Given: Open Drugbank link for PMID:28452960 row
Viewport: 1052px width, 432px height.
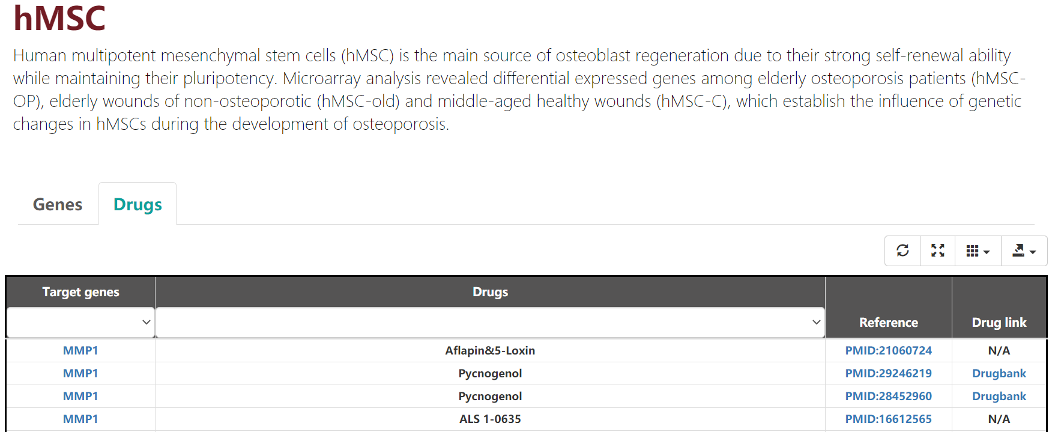Looking at the screenshot, I should (x=999, y=396).
